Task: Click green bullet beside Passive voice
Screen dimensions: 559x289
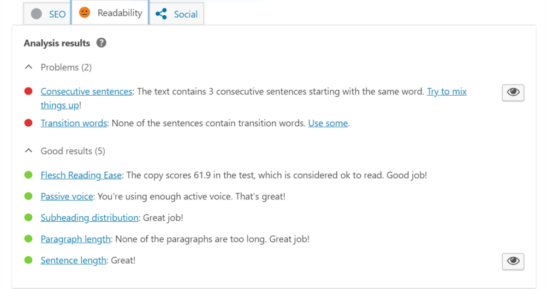Action: coord(28,196)
